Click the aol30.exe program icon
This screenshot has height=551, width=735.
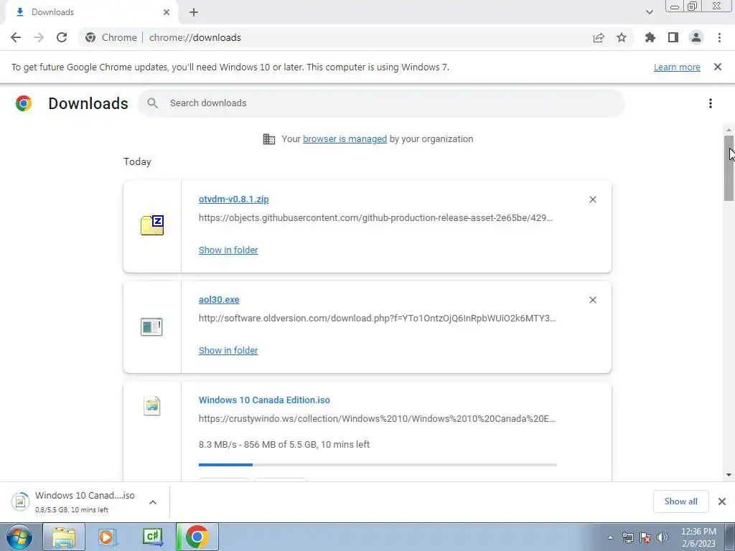(151, 326)
